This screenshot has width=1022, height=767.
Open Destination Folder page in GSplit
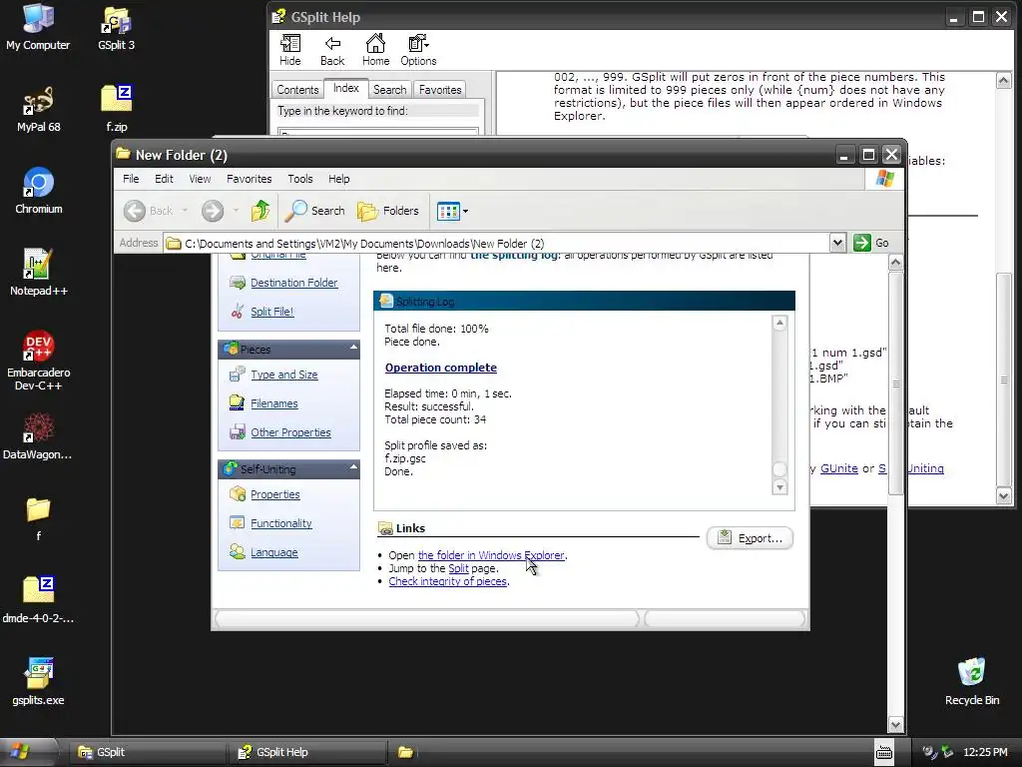tap(294, 283)
